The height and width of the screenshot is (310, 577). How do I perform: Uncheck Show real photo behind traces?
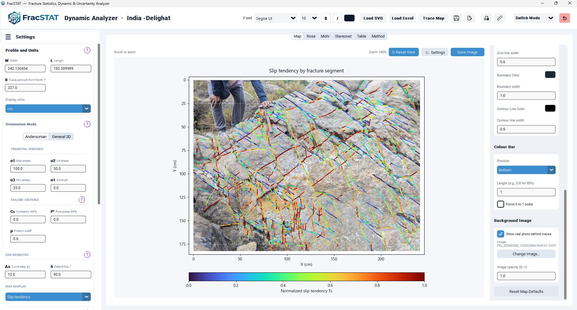[501, 234]
